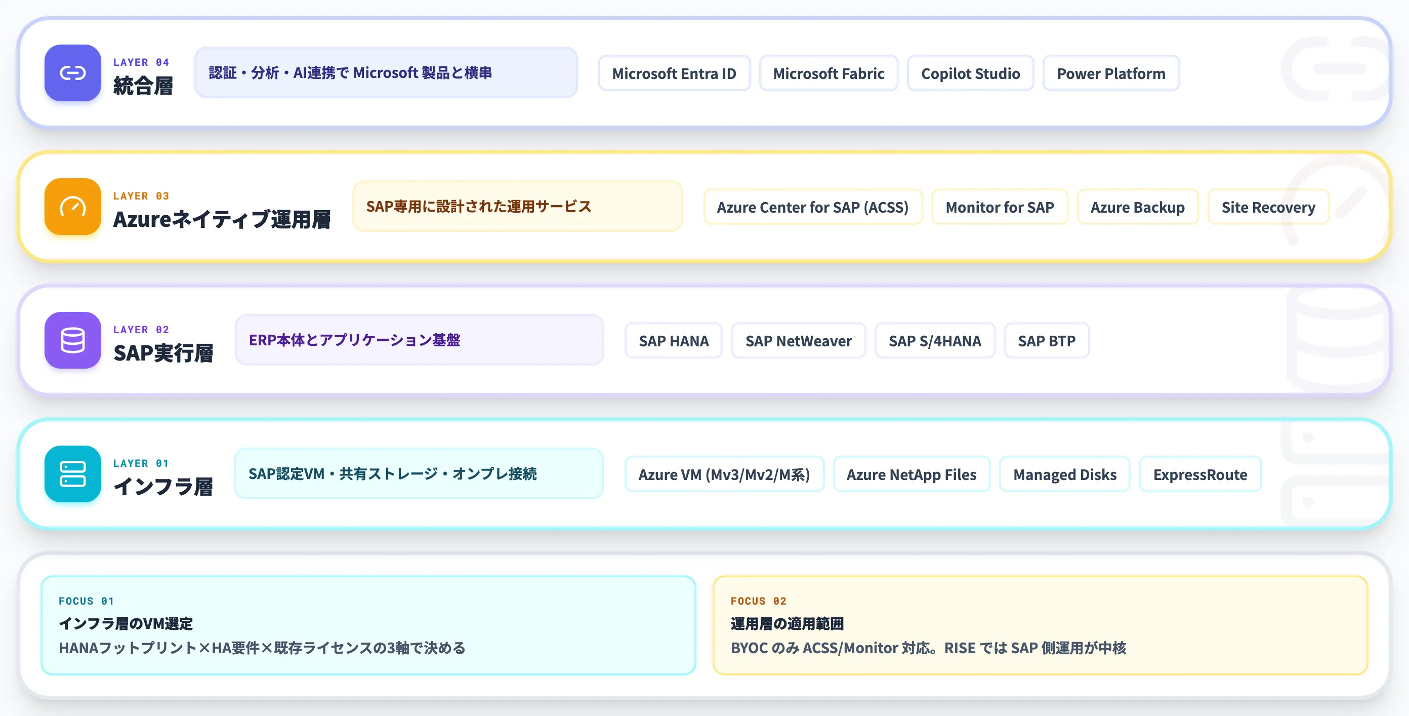Screen dimensions: 1409x716
Task: Click the FOCUS 02 label
Action: tap(759, 601)
